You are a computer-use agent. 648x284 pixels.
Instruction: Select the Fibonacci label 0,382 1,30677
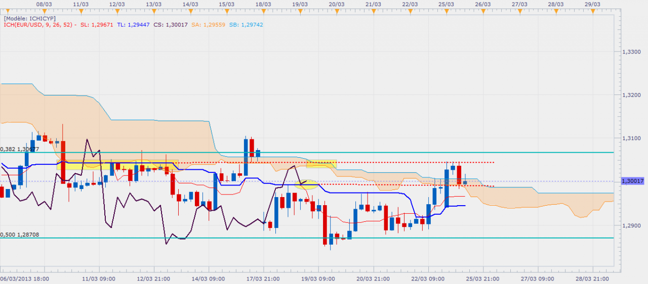click(20, 149)
